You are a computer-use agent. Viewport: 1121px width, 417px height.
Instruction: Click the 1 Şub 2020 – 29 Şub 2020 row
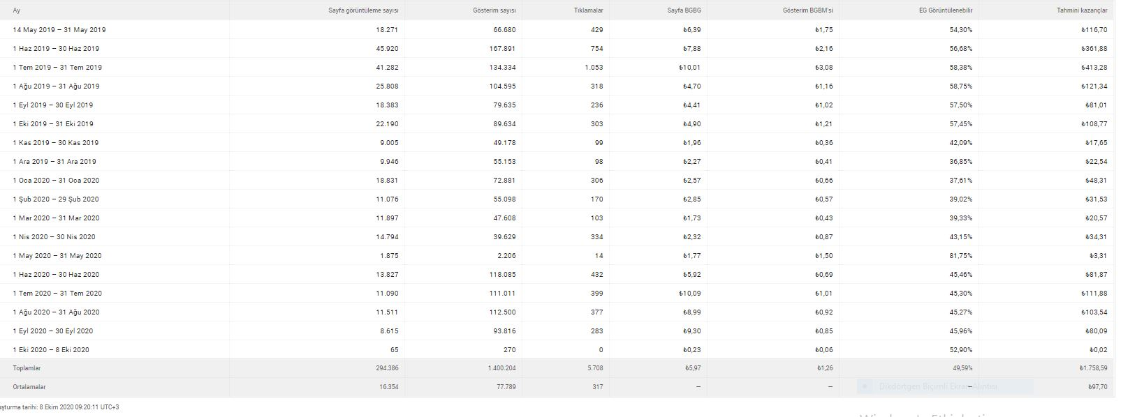coord(559,199)
